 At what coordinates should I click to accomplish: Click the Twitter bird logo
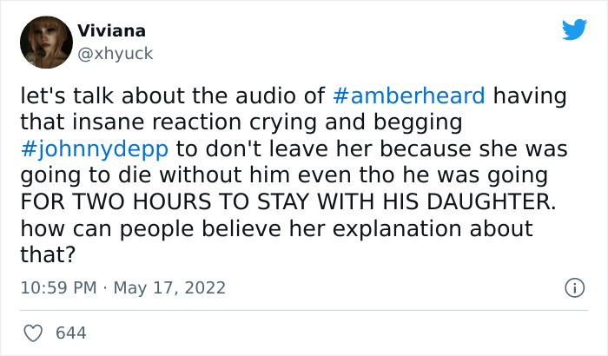(574, 29)
